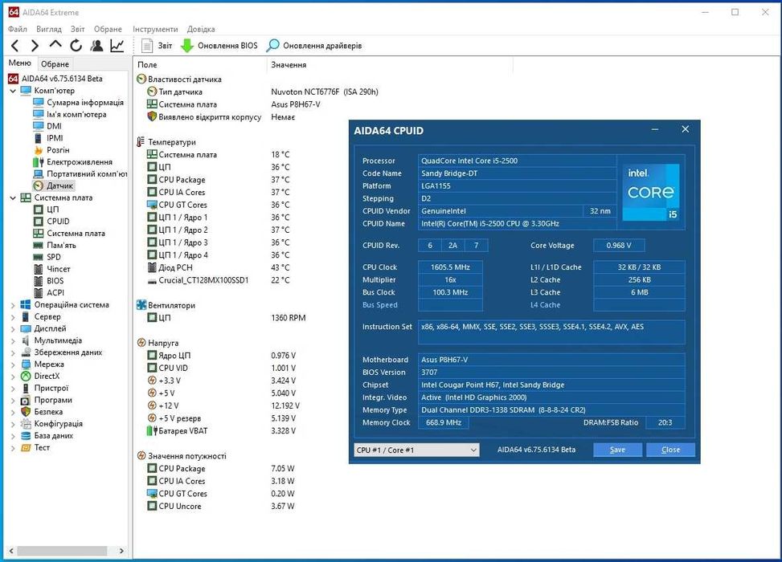Refresh the view with the circular arrow icon
Screen dimensions: 782x562
[x=76, y=46]
